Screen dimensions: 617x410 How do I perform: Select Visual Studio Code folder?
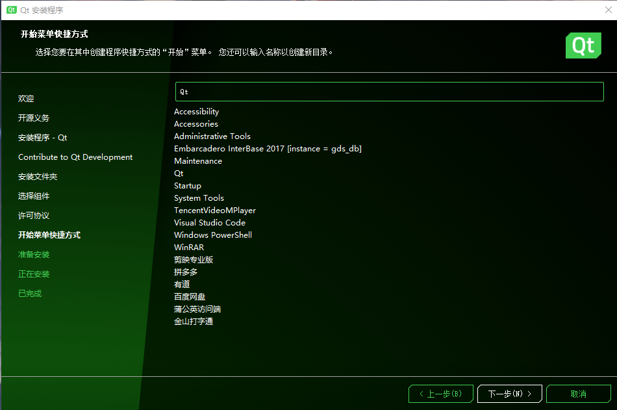pyautogui.click(x=210, y=223)
